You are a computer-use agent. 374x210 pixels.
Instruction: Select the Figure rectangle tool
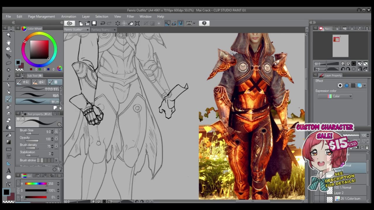pyautogui.click(x=9, y=149)
